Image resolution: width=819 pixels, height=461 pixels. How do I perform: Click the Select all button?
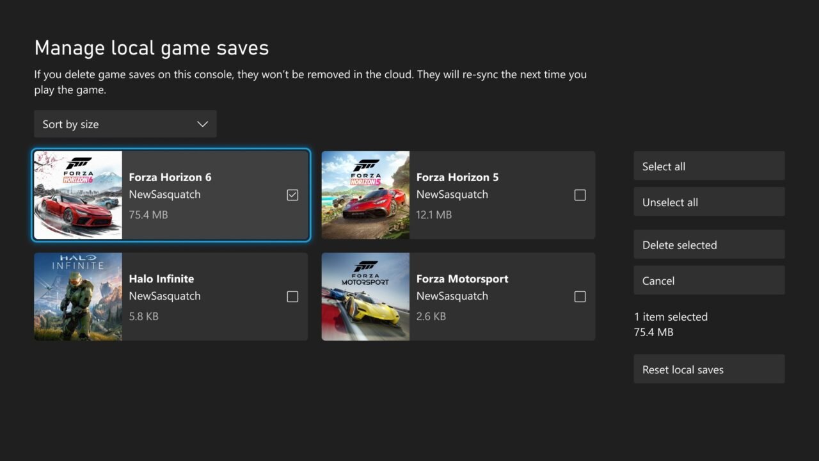(709, 166)
